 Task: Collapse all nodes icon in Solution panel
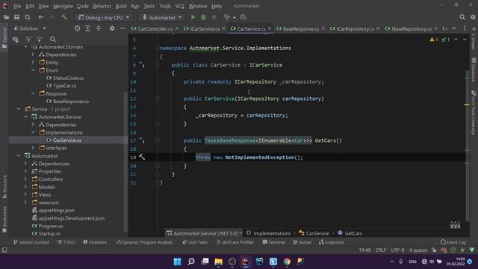[x=99, y=28]
